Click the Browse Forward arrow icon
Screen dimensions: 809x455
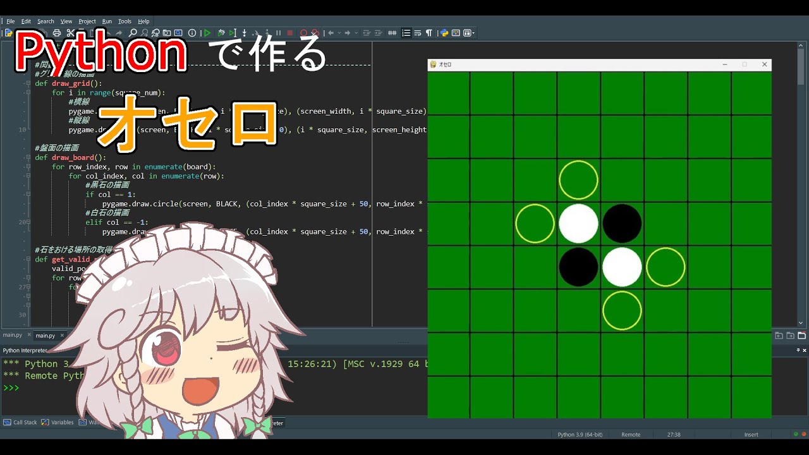(x=348, y=33)
